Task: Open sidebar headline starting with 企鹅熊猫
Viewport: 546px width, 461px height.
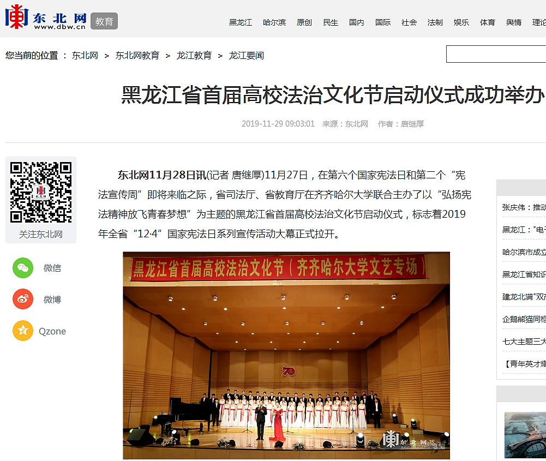Action: click(x=524, y=319)
